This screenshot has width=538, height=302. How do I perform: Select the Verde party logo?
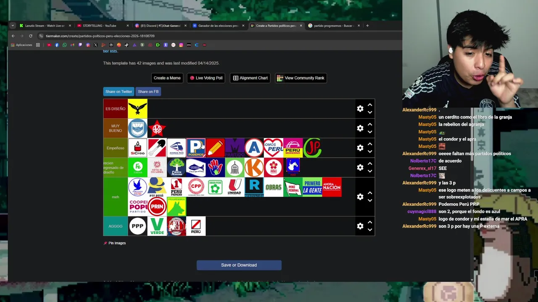pyautogui.click(x=157, y=226)
